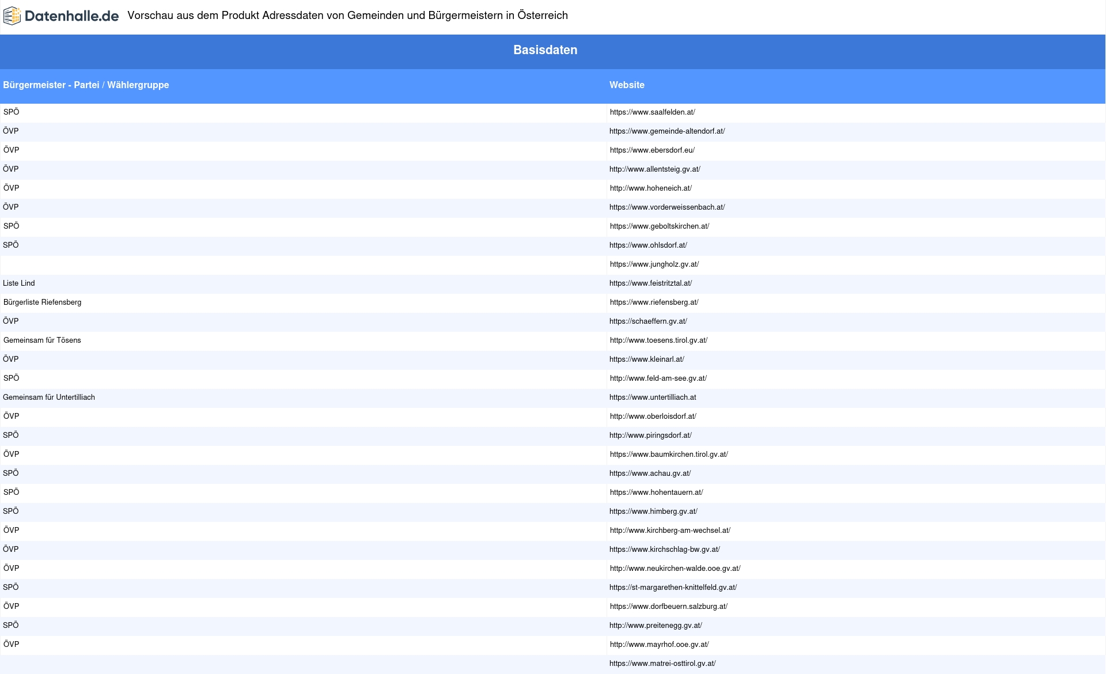Open the feistritztal.at link
The height and width of the screenshot is (674, 1106).
pyautogui.click(x=651, y=283)
